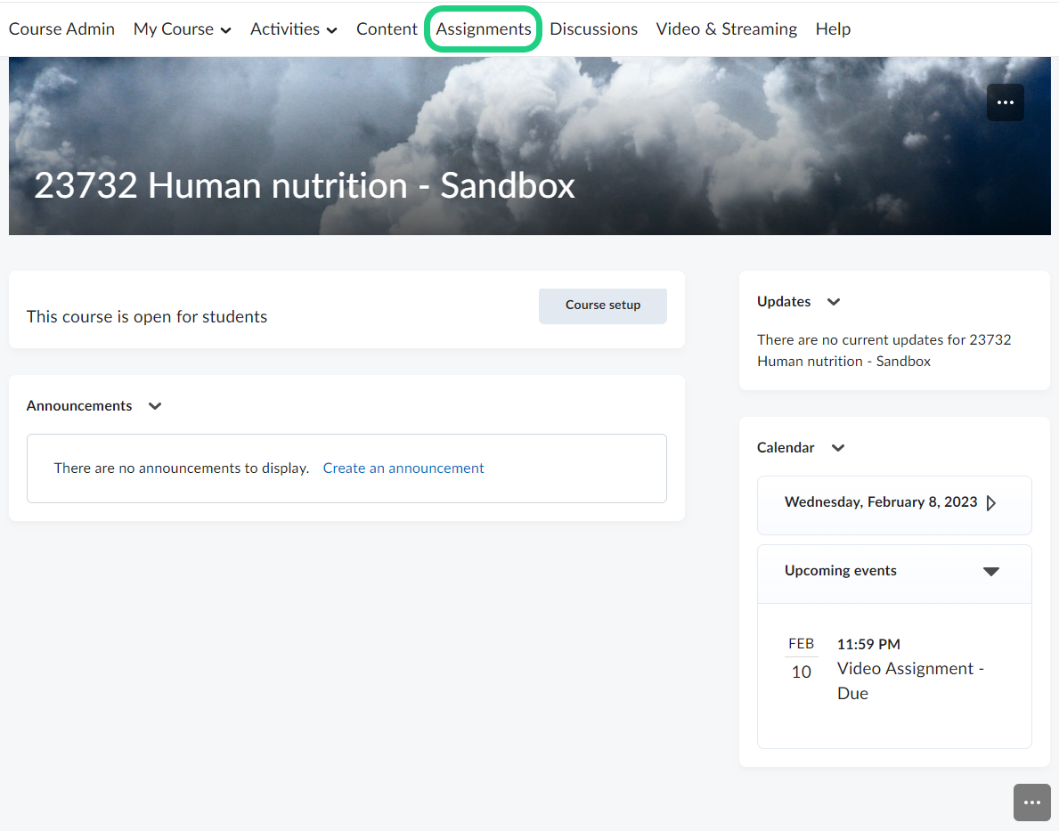Navigate to Discussions

593,29
